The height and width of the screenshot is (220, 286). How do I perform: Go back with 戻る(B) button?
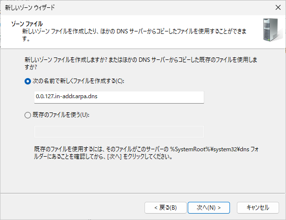(x=166, y=208)
